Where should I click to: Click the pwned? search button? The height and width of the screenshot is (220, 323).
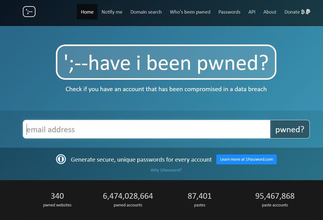coord(289,129)
